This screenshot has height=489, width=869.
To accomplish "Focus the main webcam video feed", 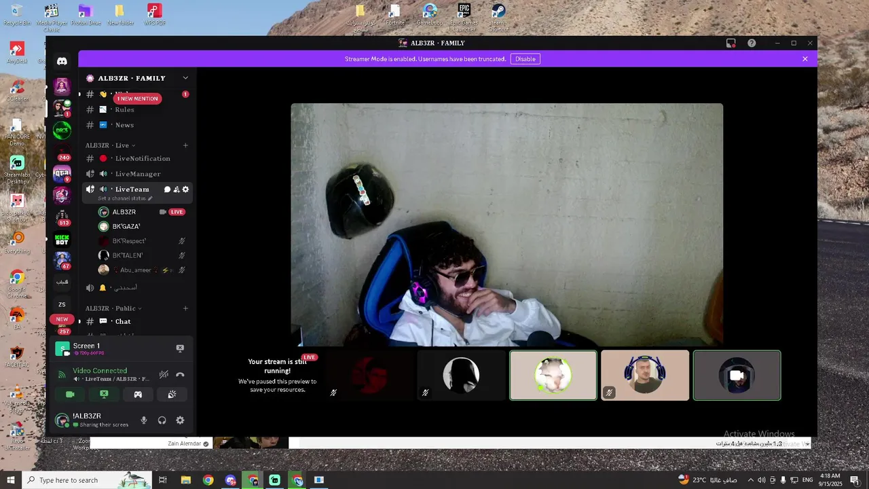I will (x=507, y=225).
